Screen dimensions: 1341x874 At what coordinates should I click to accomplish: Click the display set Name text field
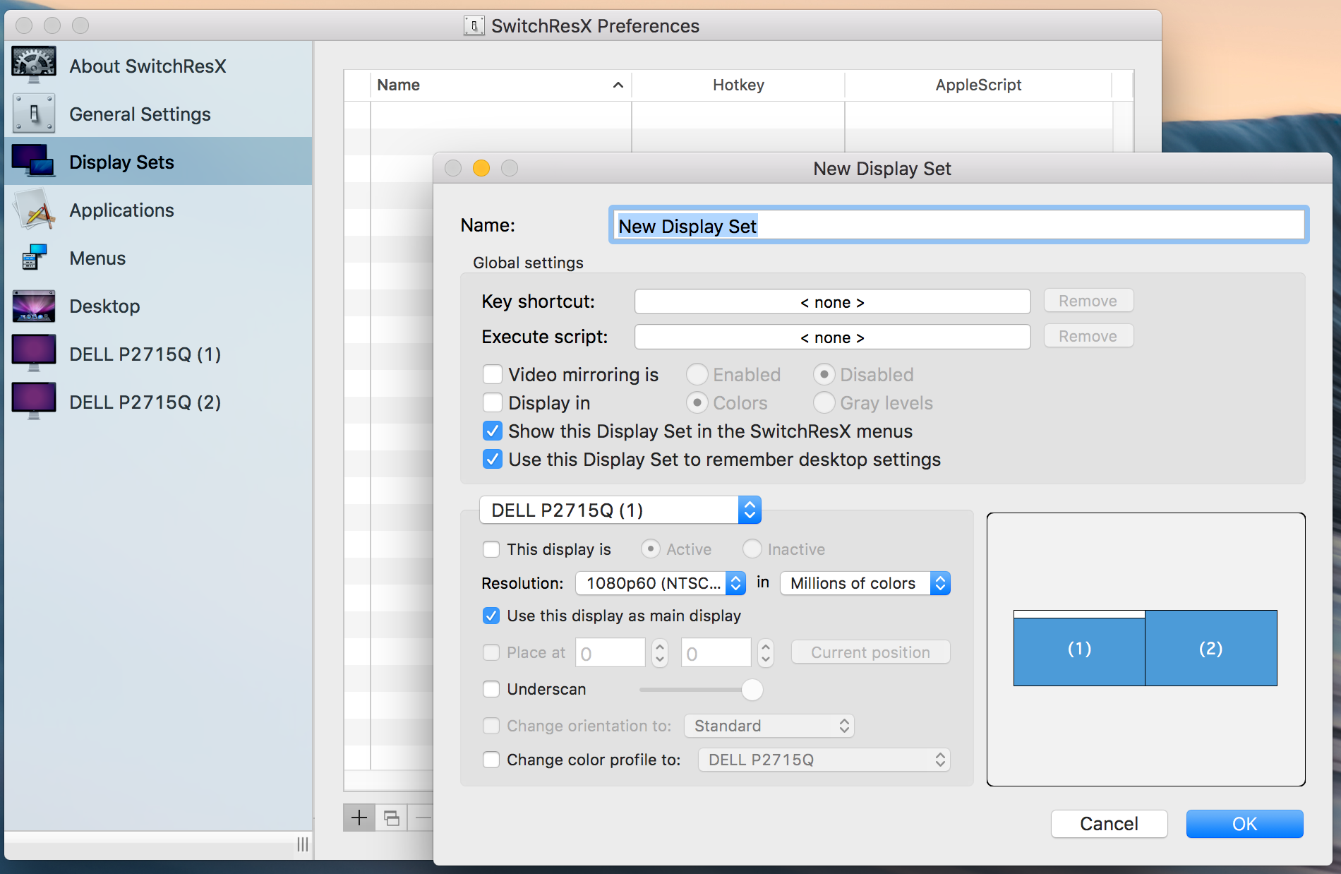pos(958,226)
